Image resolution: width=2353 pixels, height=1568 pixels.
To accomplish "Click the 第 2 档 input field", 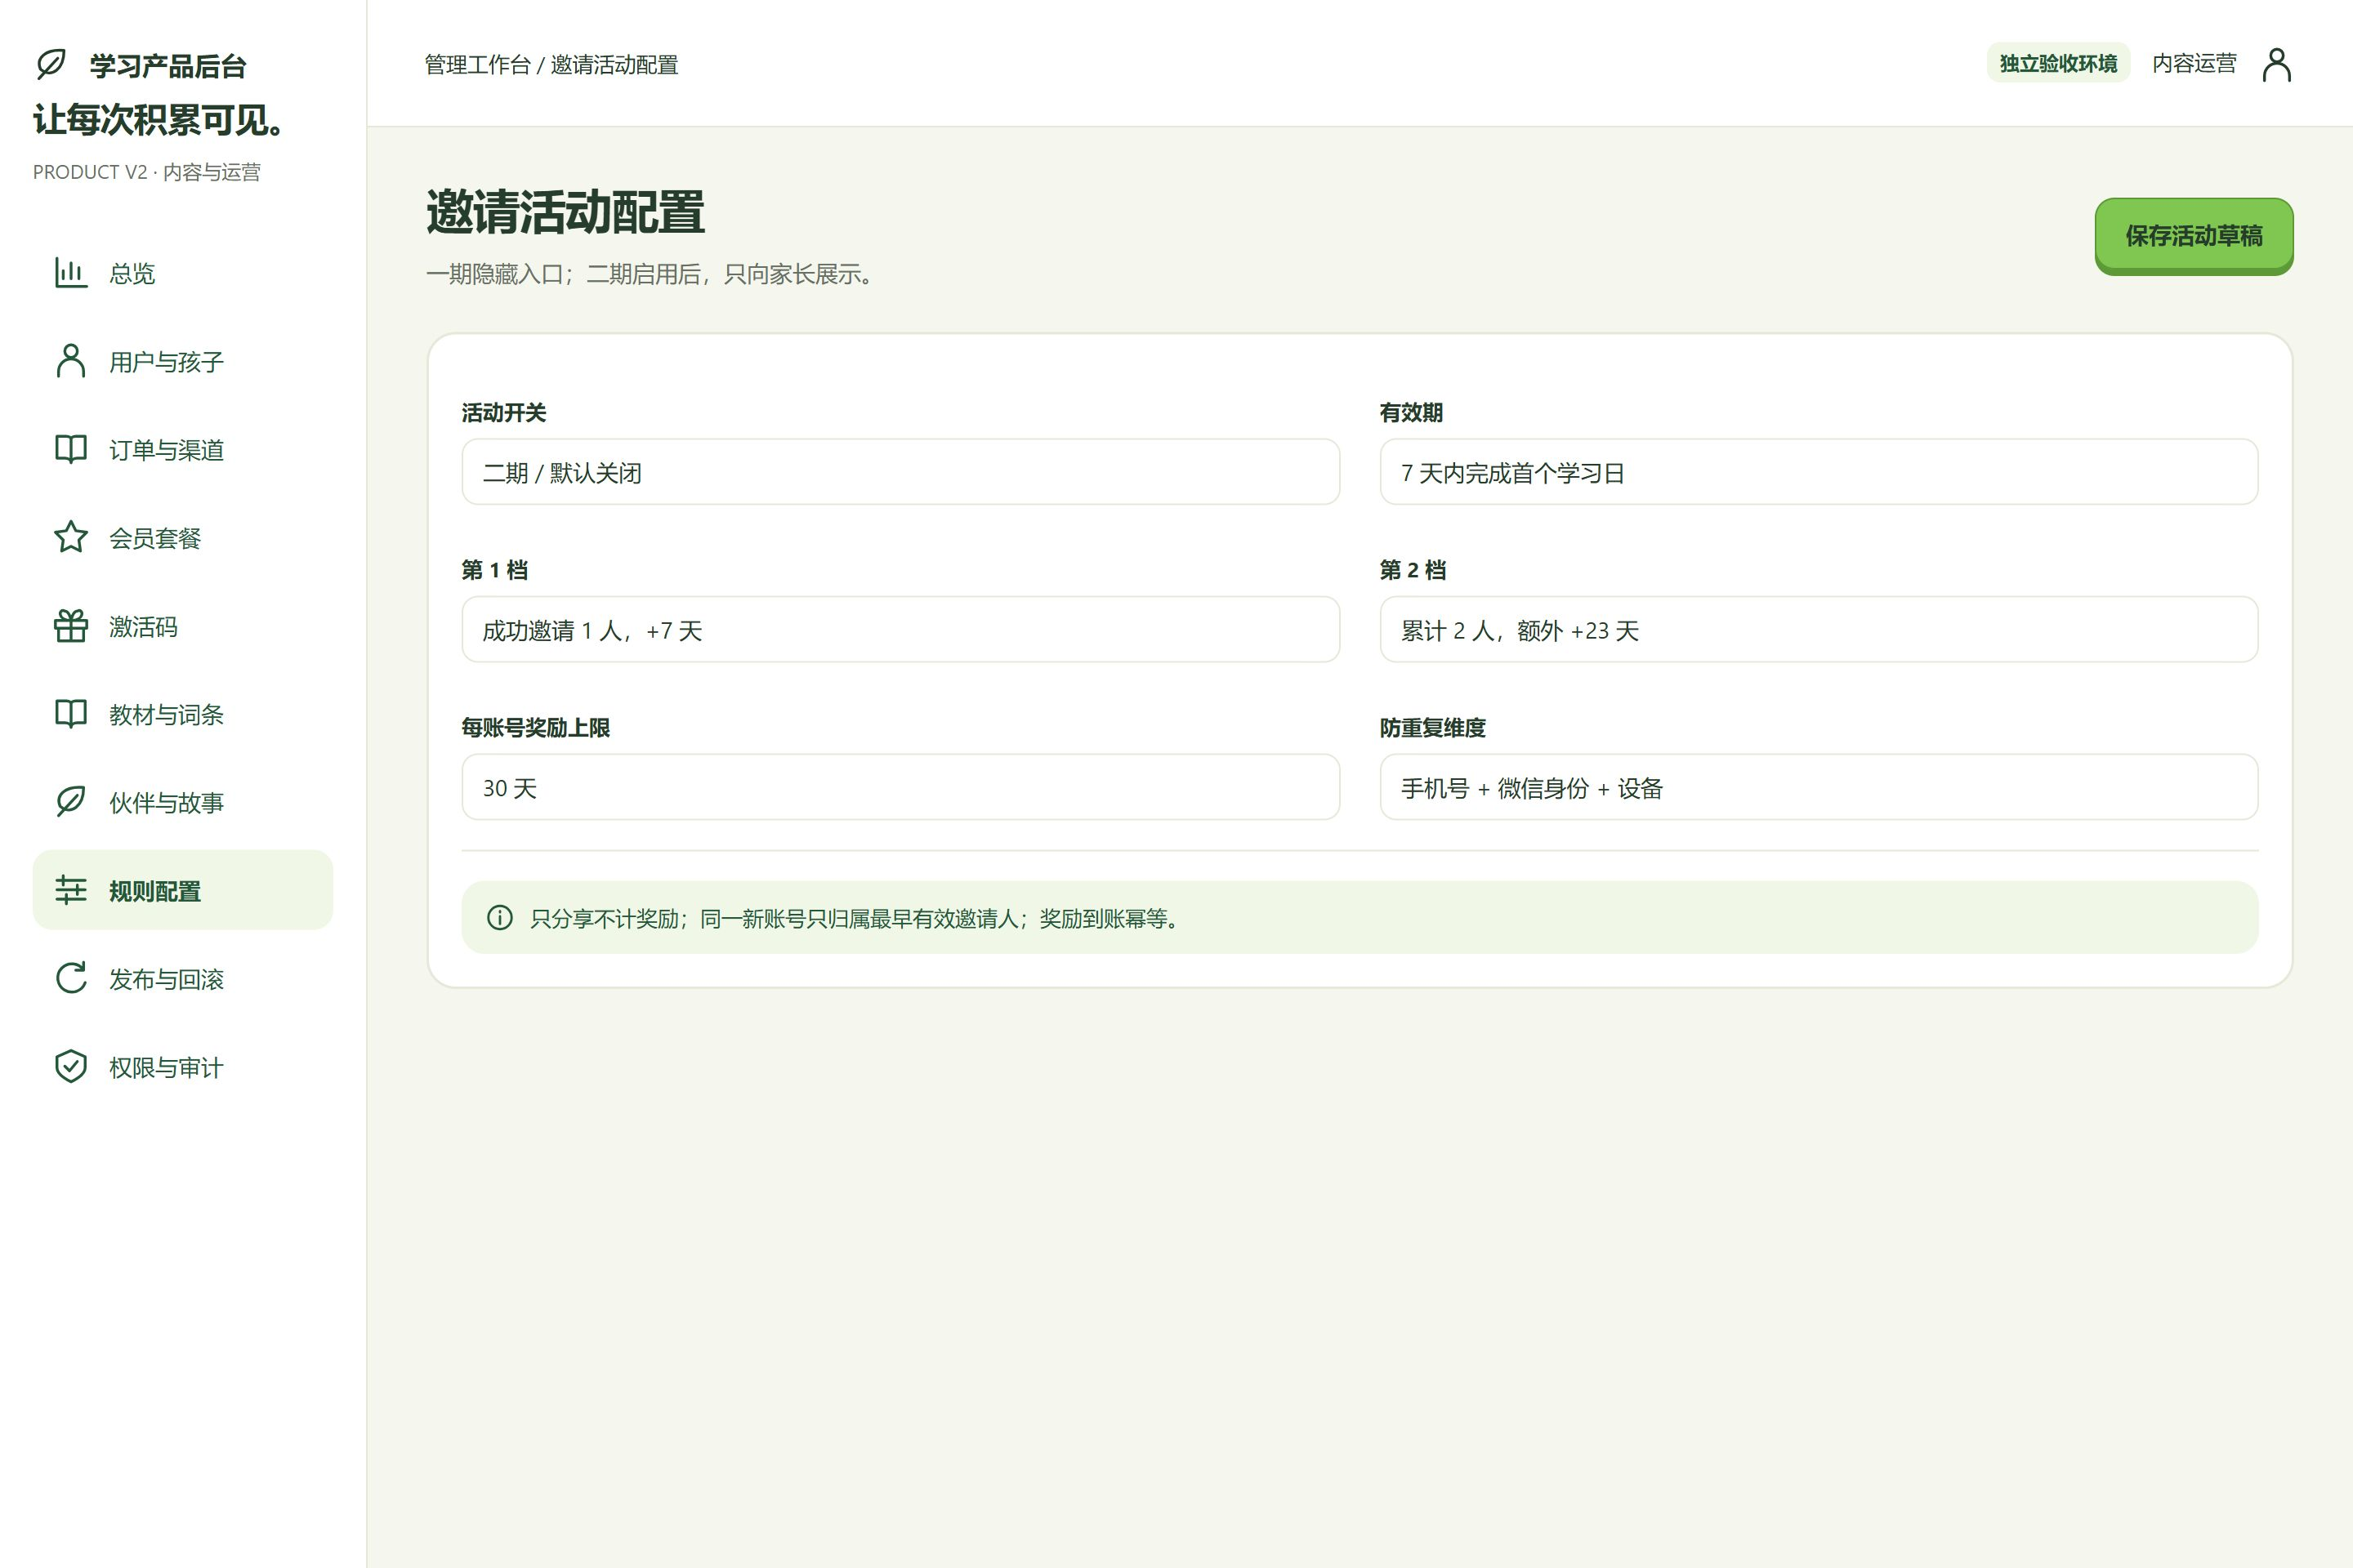I will pyautogui.click(x=1819, y=630).
